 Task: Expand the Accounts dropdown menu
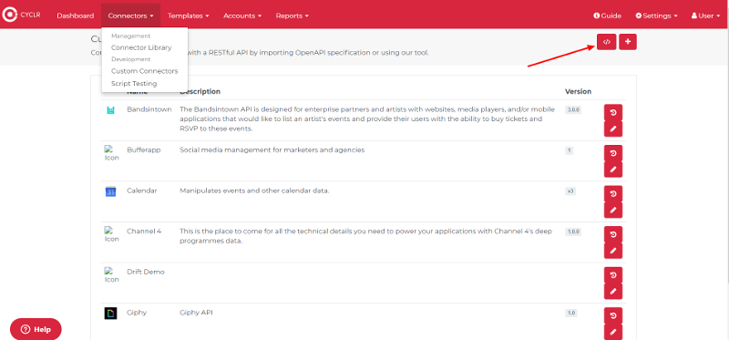(x=242, y=15)
